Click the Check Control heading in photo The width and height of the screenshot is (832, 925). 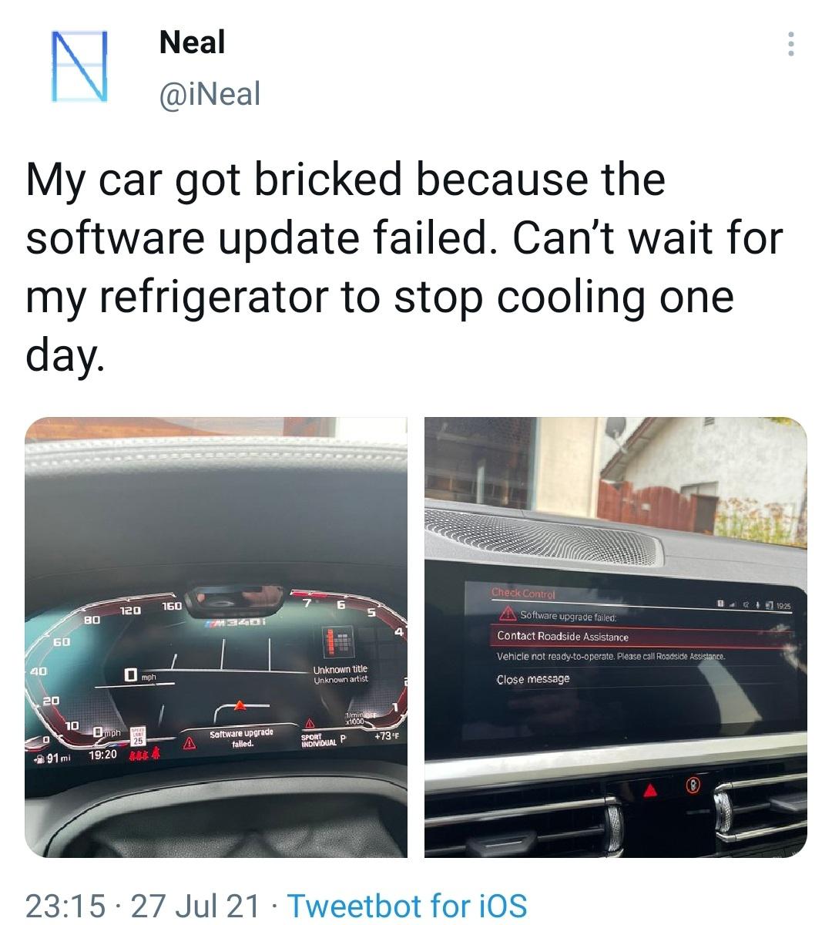pyautogui.click(x=523, y=594)
